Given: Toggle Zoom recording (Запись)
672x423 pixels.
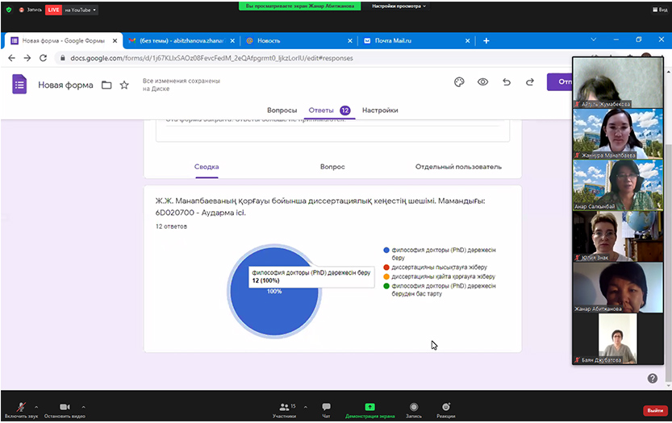Looking at the screenshot, I should (413, 410).
